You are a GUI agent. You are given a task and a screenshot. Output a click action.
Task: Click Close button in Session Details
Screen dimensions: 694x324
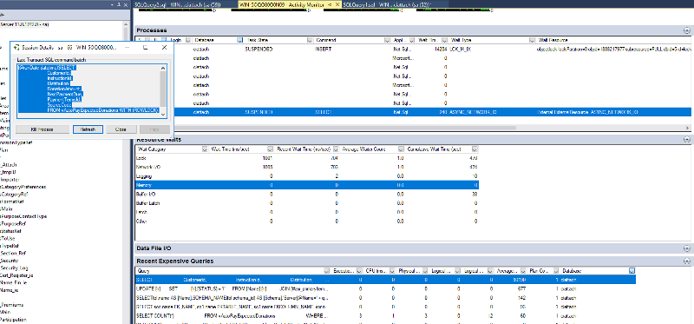121,129
